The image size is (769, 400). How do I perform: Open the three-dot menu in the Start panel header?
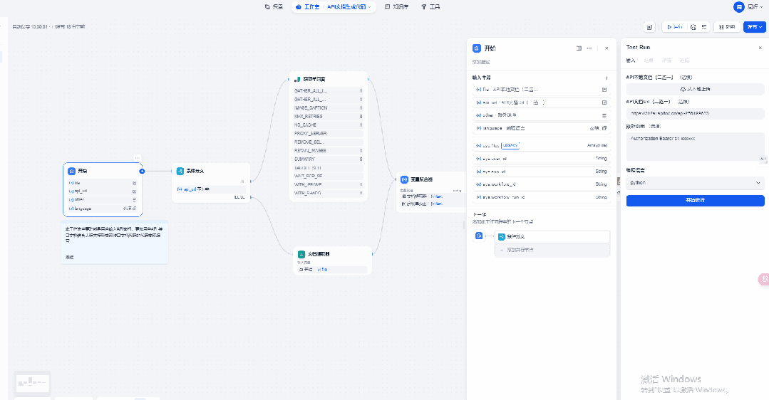tap(589, 48)
